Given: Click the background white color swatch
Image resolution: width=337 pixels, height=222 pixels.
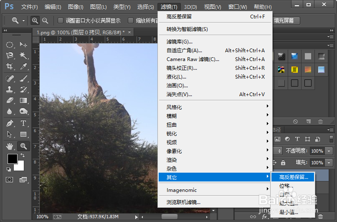Looking at the screenshot, I should pyautogui.click(x=20, y=167).
